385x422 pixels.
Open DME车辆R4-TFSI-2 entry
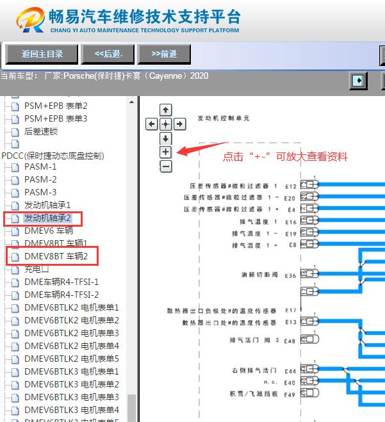pyautogui.click(x=61, y=295)
